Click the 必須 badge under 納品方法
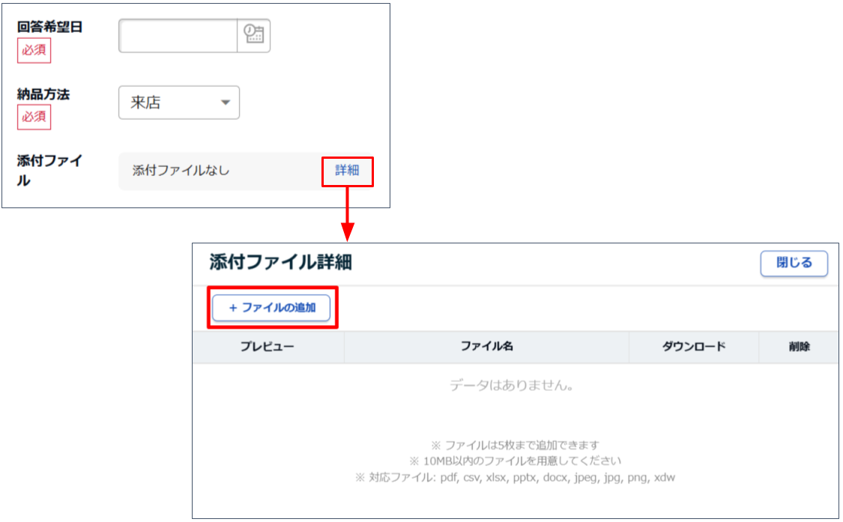This screenshot has height=522, width=843. click(x=34, y=117)
